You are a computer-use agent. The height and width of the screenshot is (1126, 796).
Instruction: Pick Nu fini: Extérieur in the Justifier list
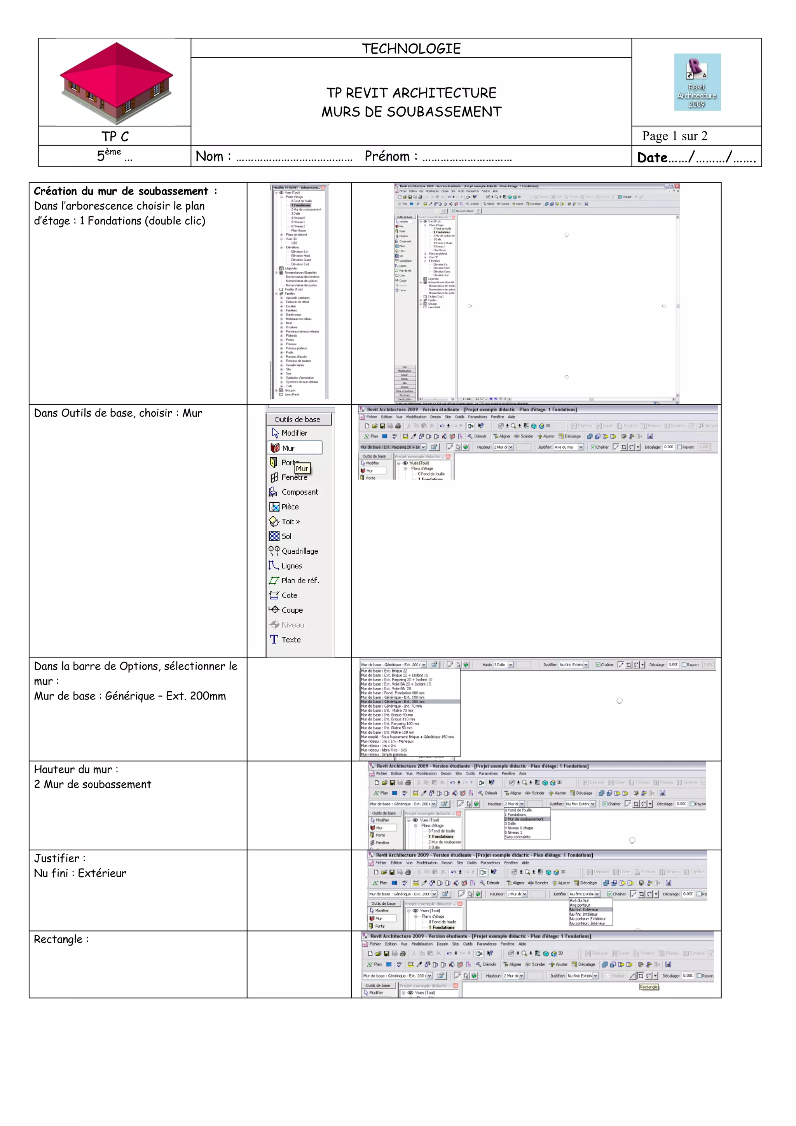(x=584, y=910)
